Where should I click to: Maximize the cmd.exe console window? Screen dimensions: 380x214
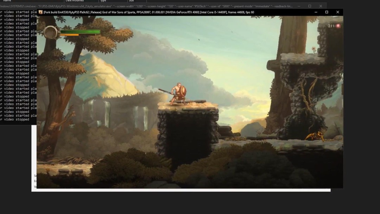pos(310,6)
